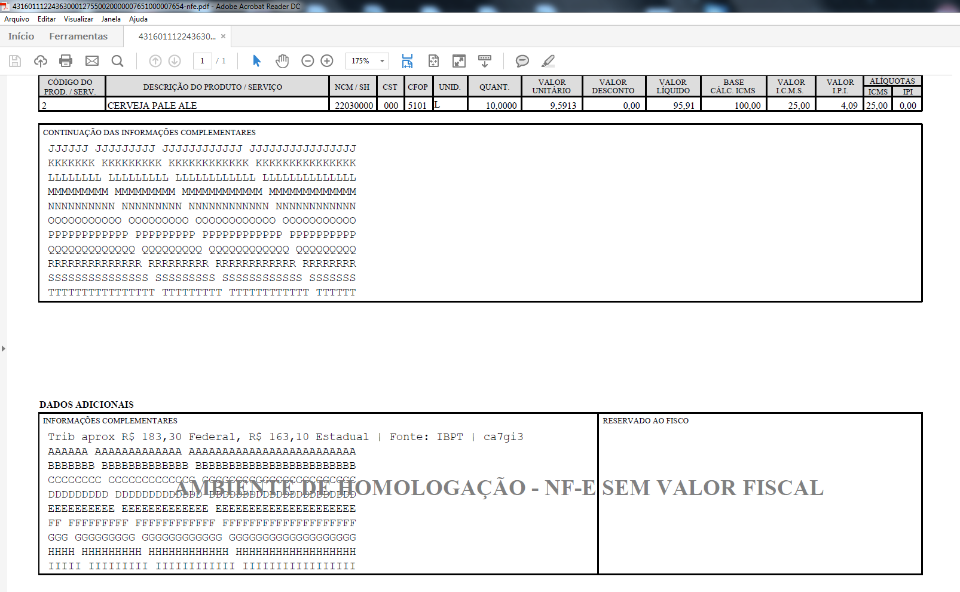Click CONTINUAÇÃO DAS INFORMAÇÕES COMPLEMENTARES heading
The image size is (960, 592).
pyautogui.click(x=149, y=133)
